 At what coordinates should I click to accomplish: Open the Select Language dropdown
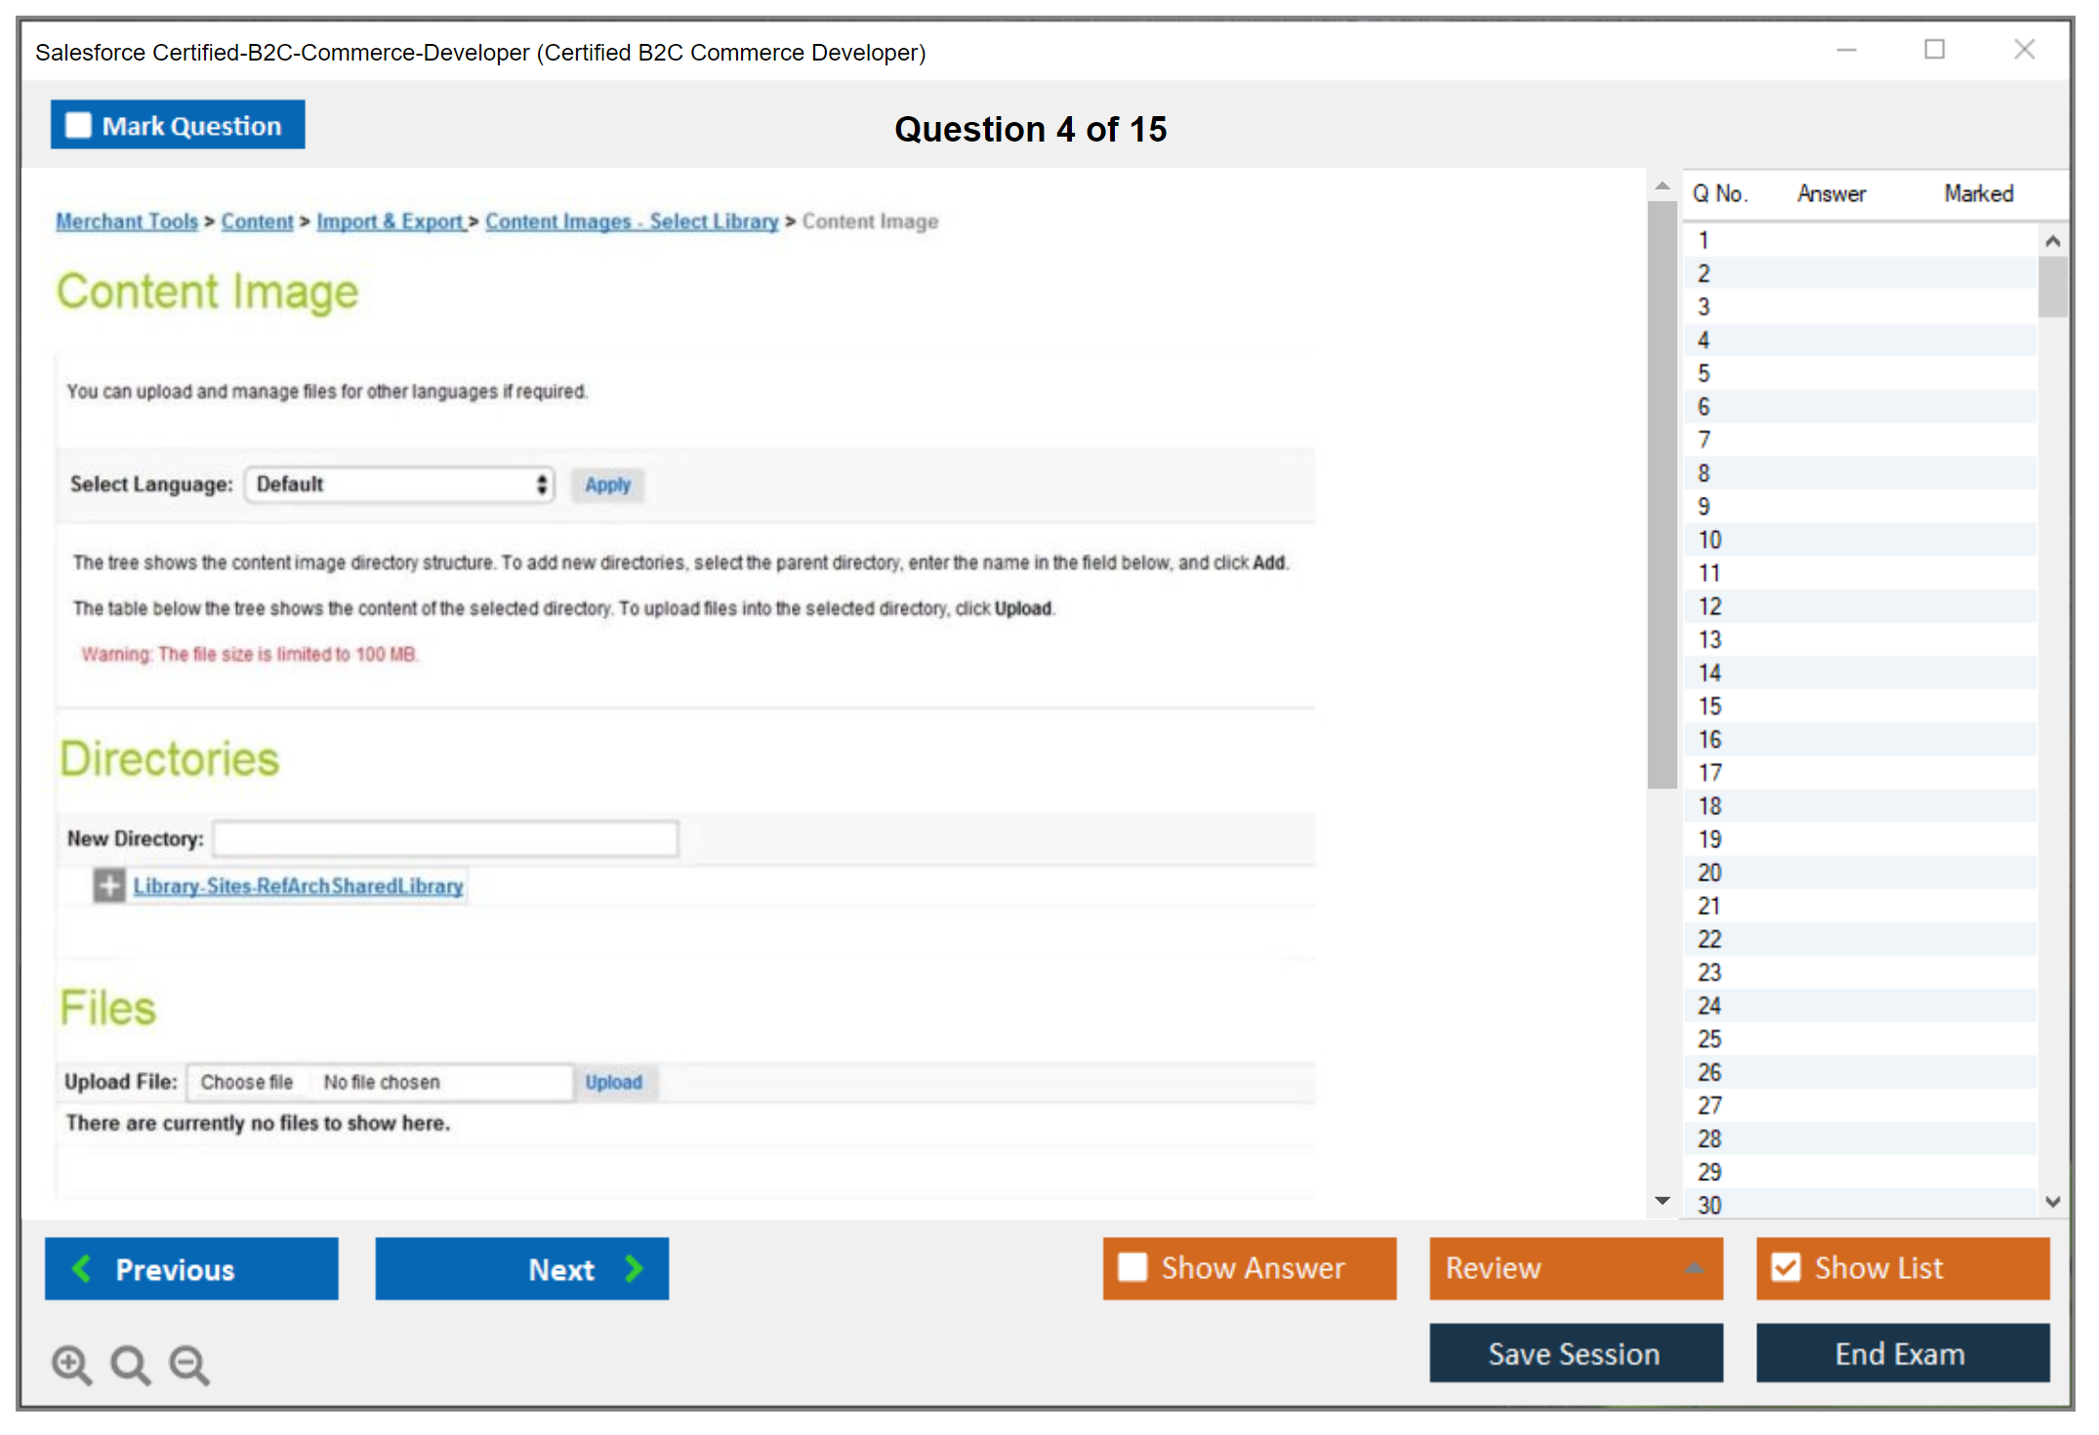tap(399, 484)
